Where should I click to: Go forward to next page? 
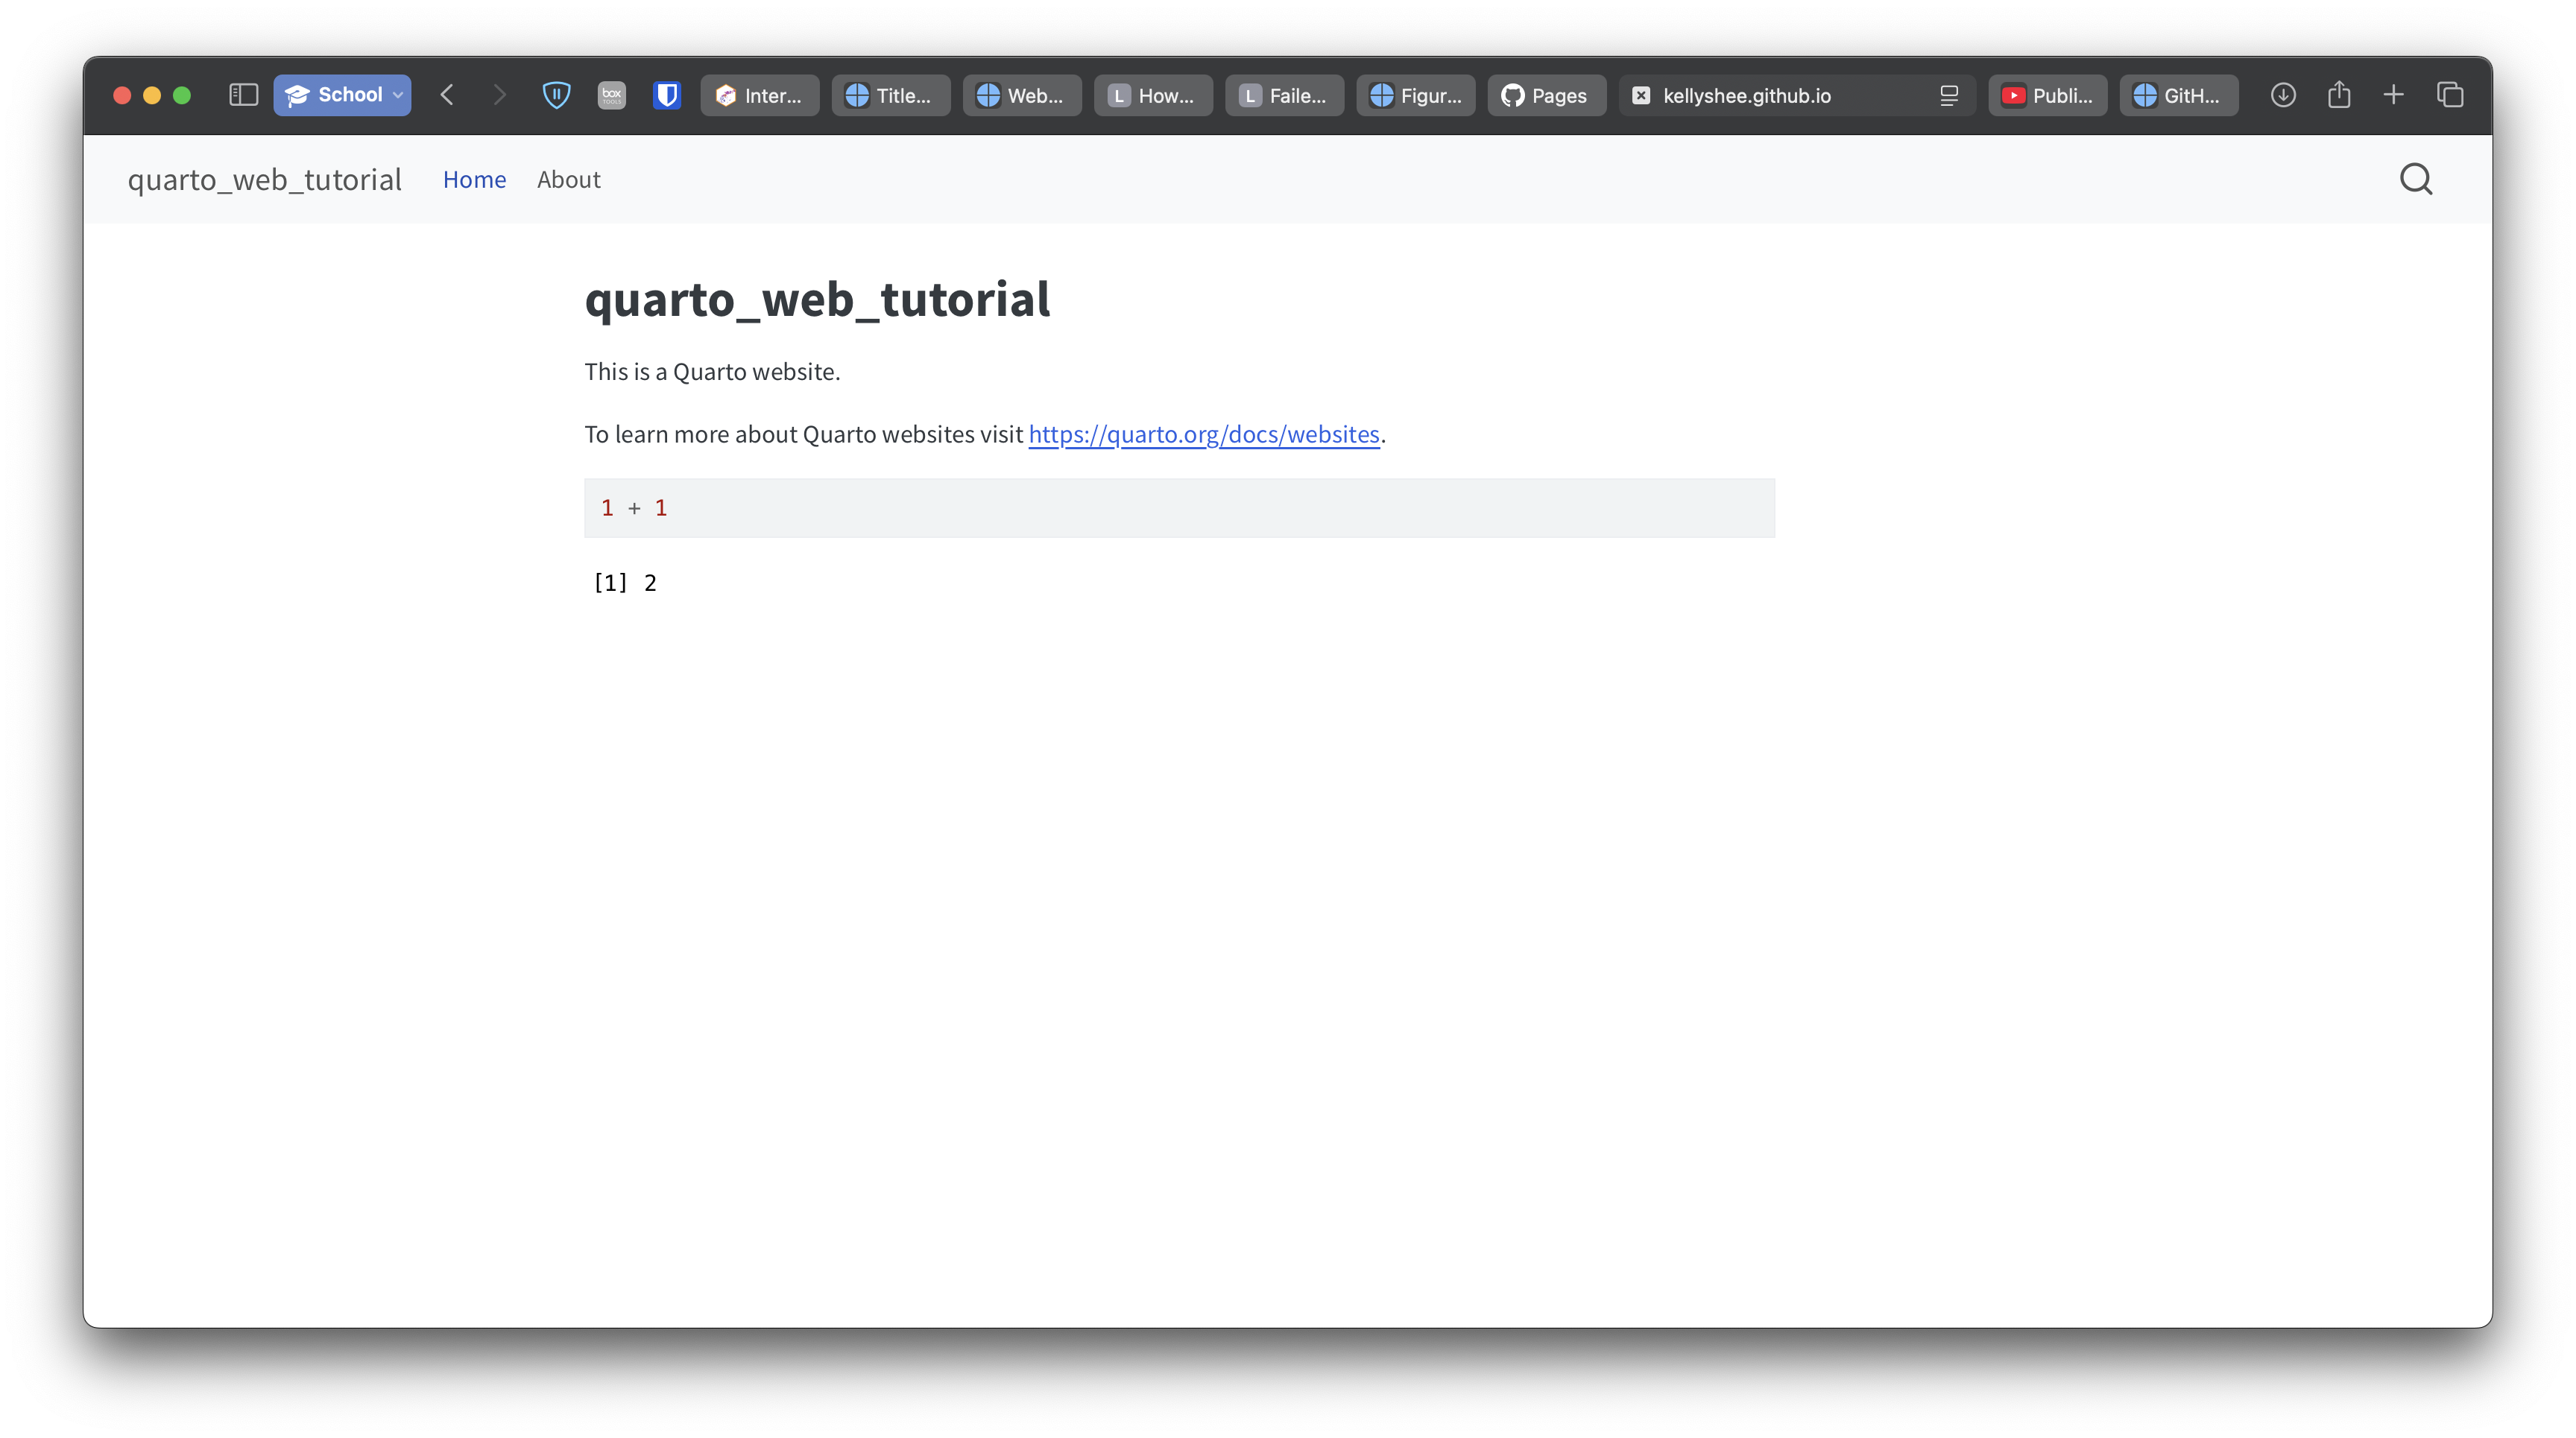click(499, 95)
